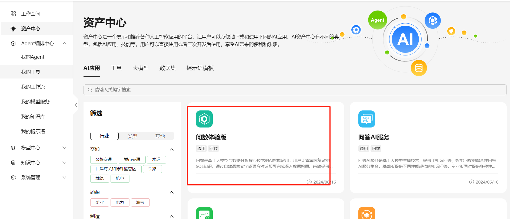The image size is (510, 219).
Task: Collapse the sidebar with the arrow handle
Action: [76, 105]
